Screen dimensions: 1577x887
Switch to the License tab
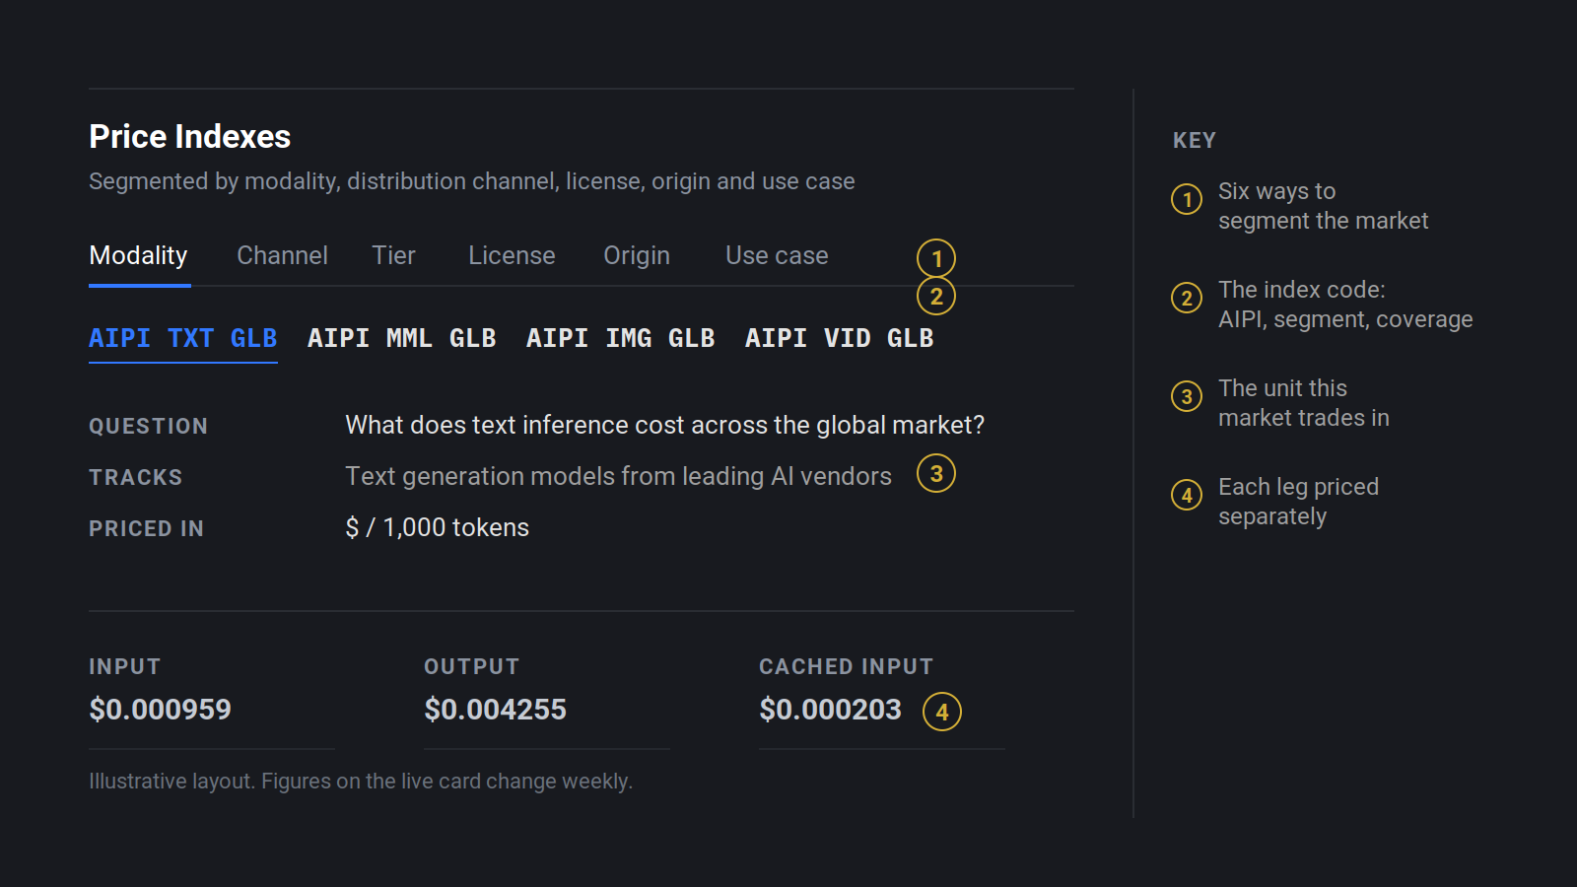(x=512, y=256)
